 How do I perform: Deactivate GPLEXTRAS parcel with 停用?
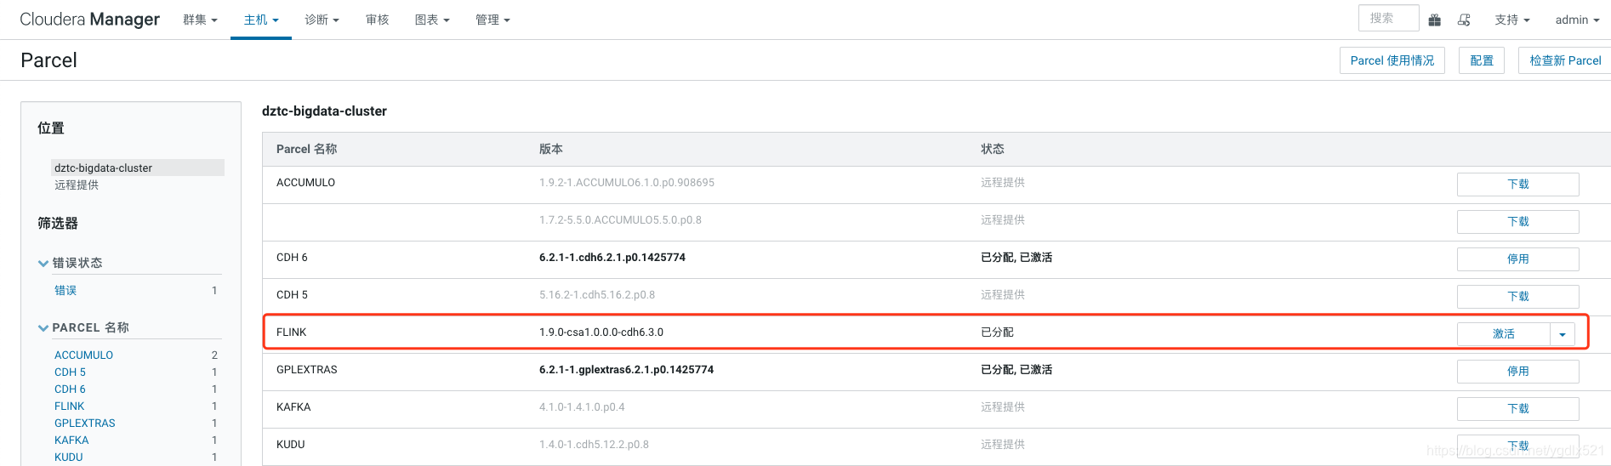coord(1517,371)
